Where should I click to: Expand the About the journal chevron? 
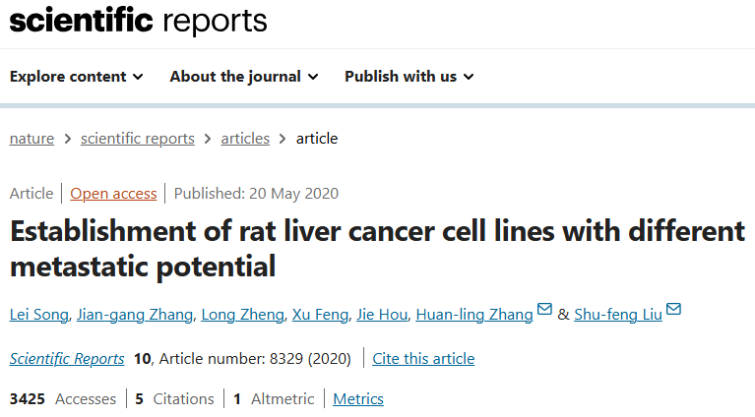(313, 77)
